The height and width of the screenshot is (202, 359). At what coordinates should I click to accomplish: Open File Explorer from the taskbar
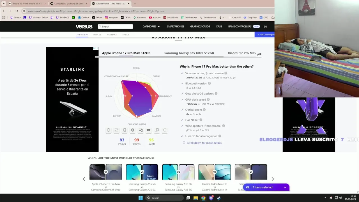point(196,198)
